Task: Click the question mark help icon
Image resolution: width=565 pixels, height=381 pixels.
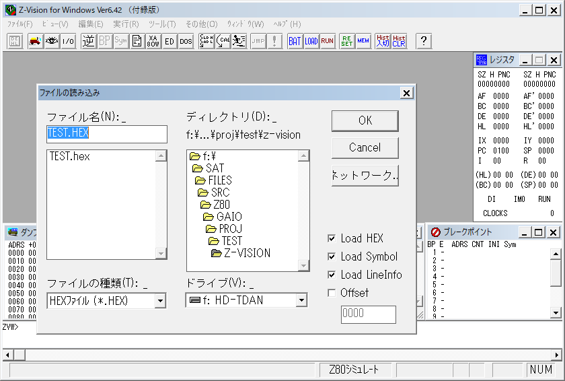Action: 423,41
